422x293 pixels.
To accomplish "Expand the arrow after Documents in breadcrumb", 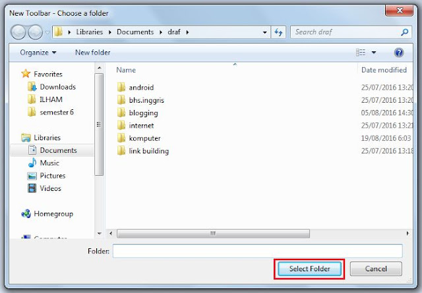I will click(x=161, y=32).
